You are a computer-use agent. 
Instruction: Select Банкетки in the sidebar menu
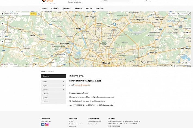(54, 102)
